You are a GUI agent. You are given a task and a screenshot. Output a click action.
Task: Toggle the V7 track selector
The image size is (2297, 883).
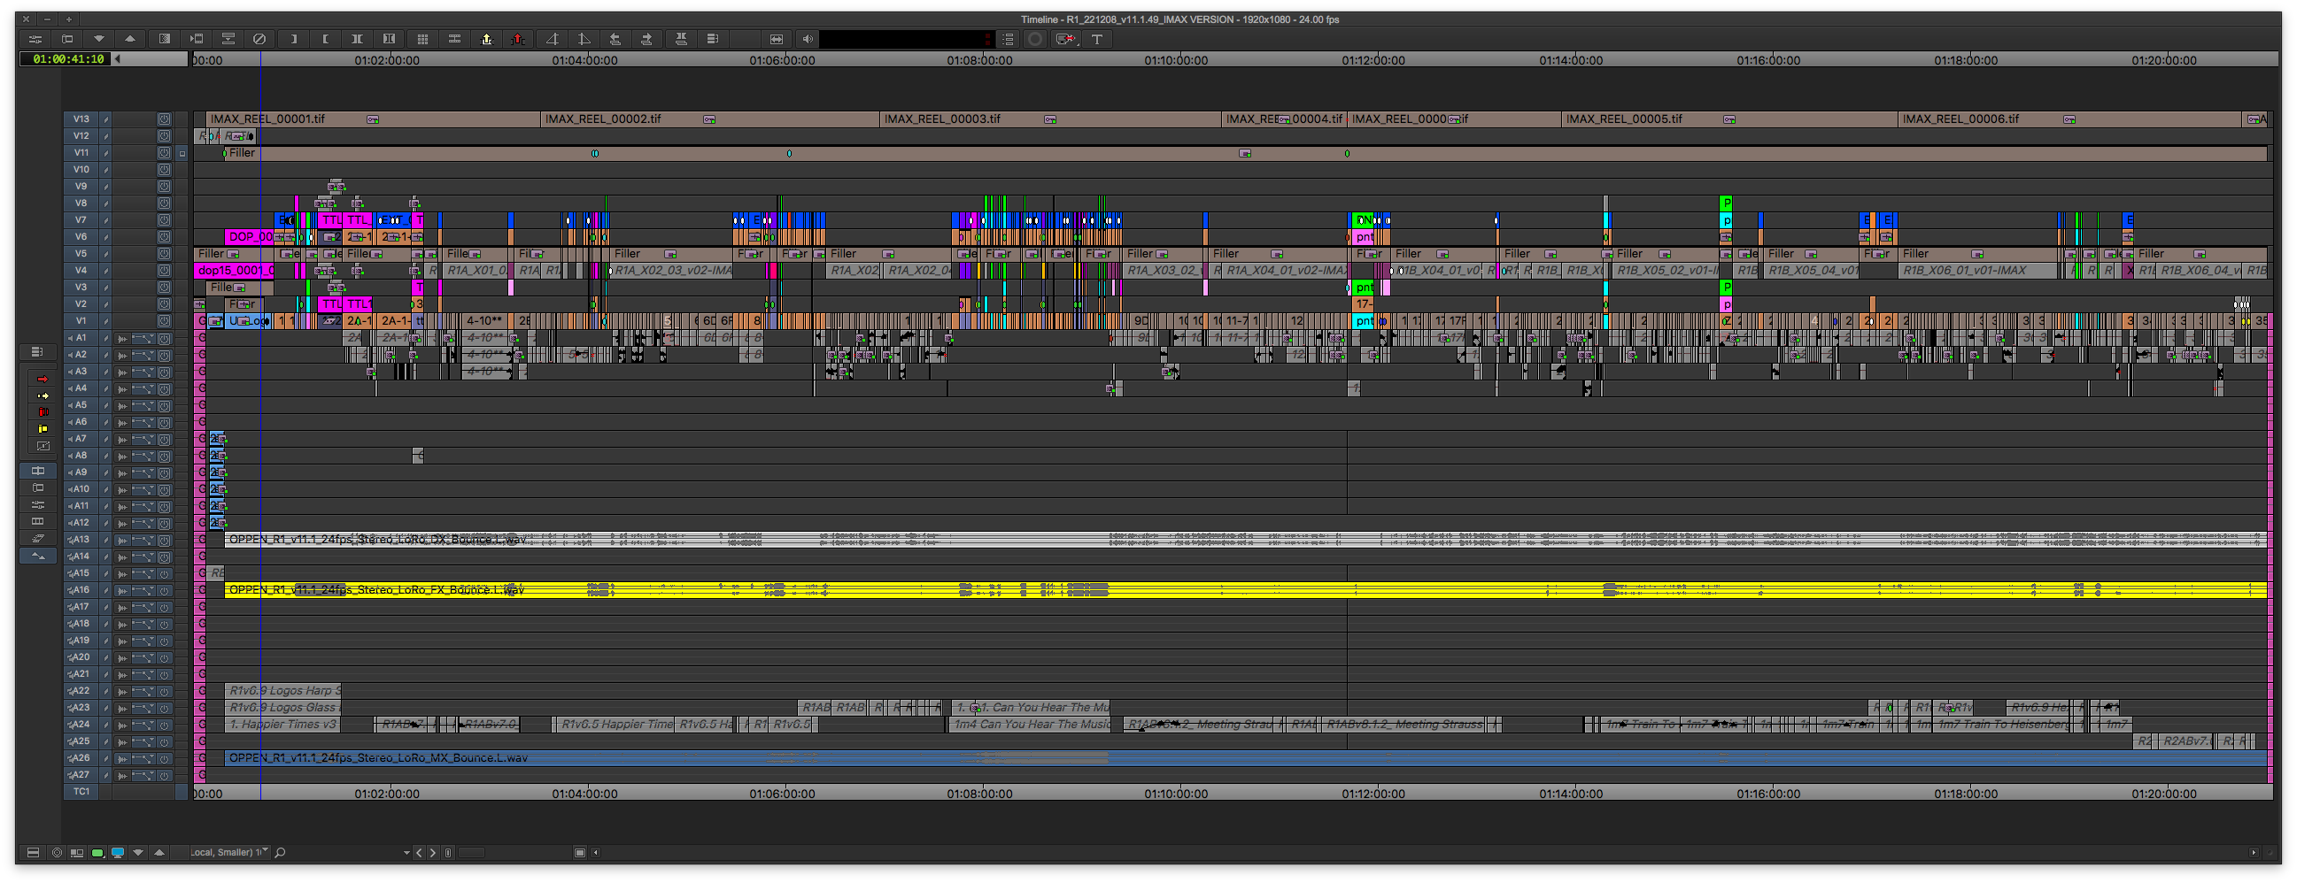tap(81, 220)
